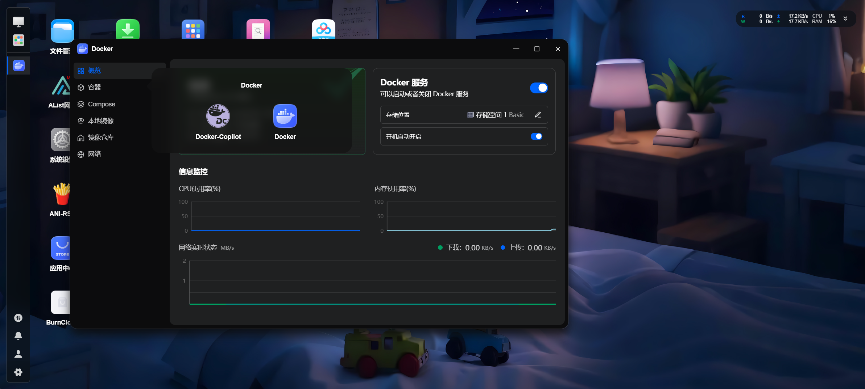Open the colorful app launcher grid in the dock
This screenshot has width=865, height=389.
coord(18,40)
